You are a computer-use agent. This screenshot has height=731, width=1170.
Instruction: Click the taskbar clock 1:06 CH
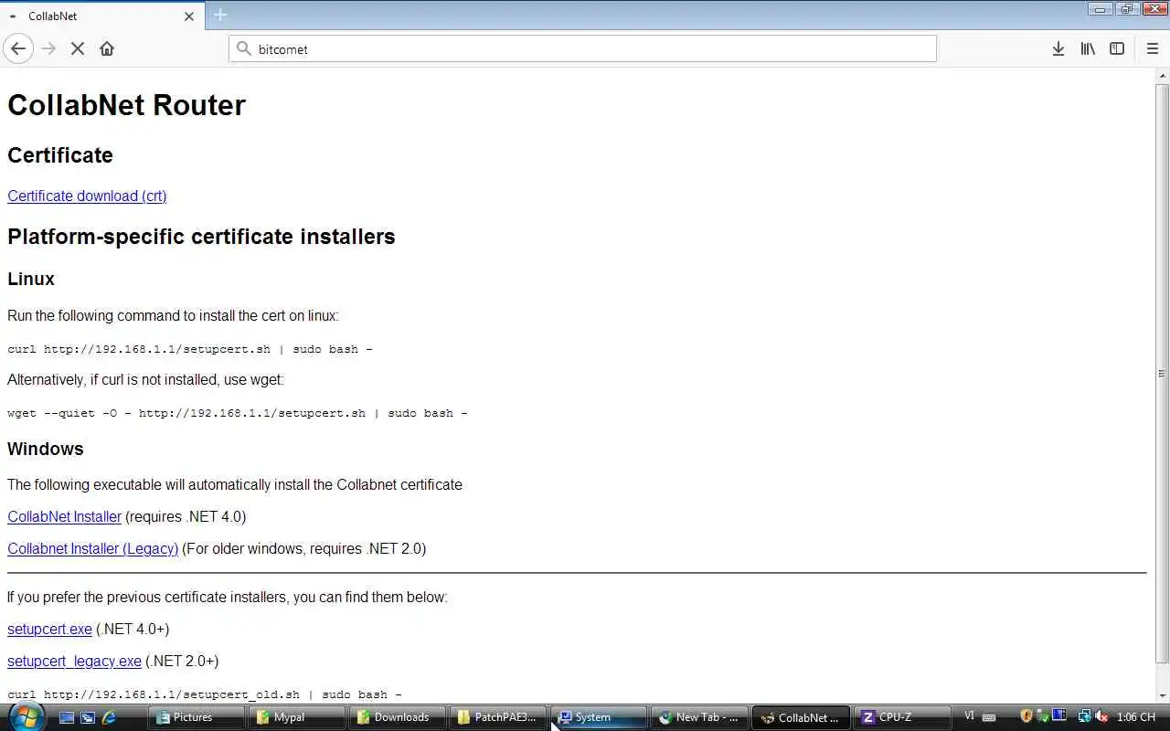tap(1136, 717)
